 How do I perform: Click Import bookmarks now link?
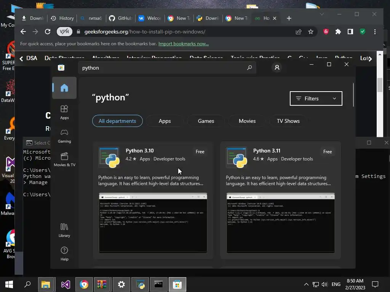click(184, 44)
